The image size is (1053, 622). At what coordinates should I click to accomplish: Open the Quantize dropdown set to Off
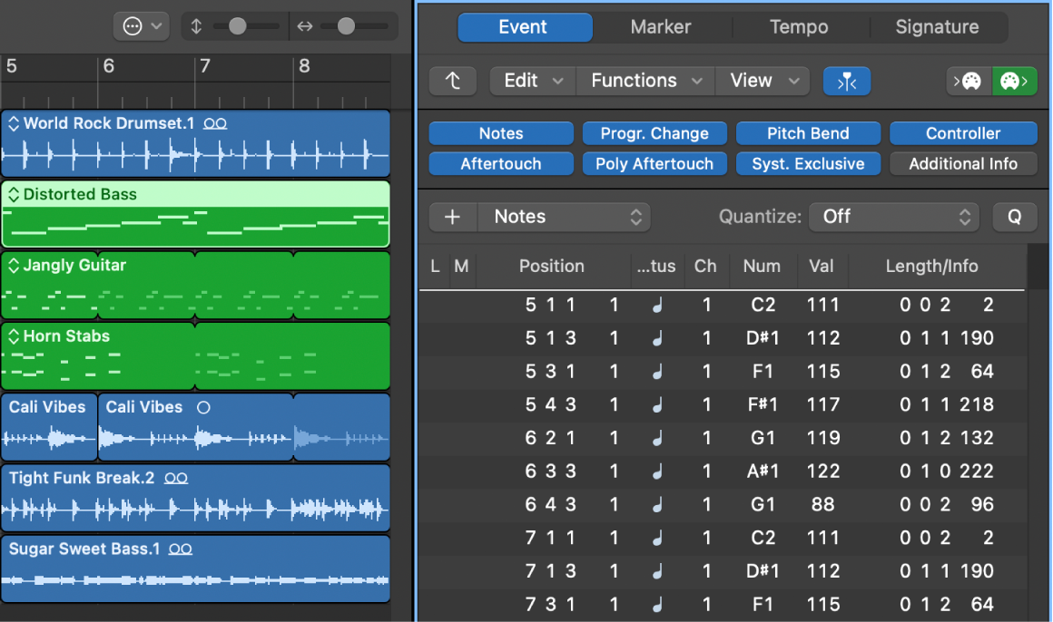893,217
